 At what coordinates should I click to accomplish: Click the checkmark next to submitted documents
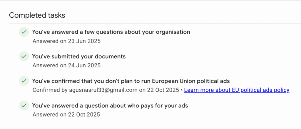pos(24,56)
